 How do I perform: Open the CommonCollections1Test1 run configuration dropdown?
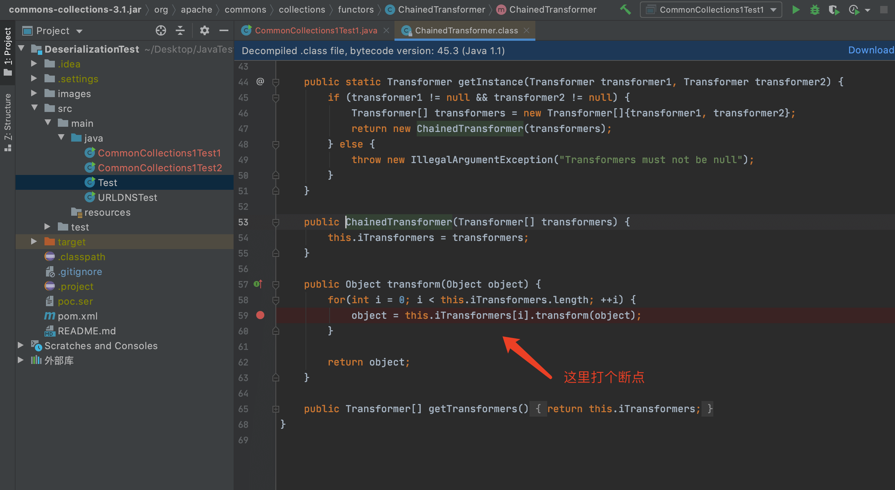coord(711,10)
